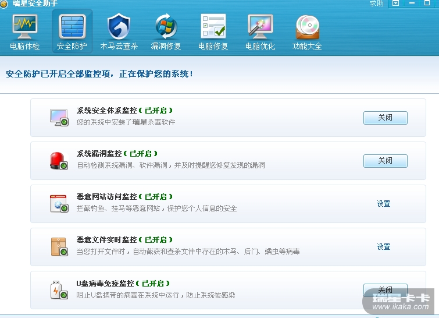Viewport: 439px width, 318px height.
Task: Click the U盘病毒免疫监控 title text
Action: tap(105, 284)
